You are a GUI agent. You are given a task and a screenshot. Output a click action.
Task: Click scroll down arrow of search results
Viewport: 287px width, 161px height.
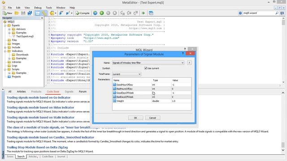(x=283, y=150)
